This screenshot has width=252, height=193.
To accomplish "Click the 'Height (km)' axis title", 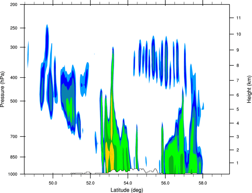I will coord(249,89).
